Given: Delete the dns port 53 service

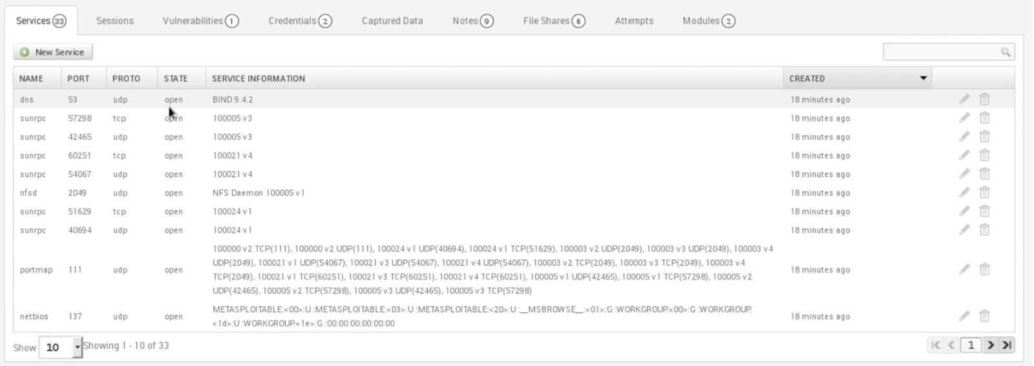Looking at the screenshot, I should pyautogui.click(x=984, y=99).
